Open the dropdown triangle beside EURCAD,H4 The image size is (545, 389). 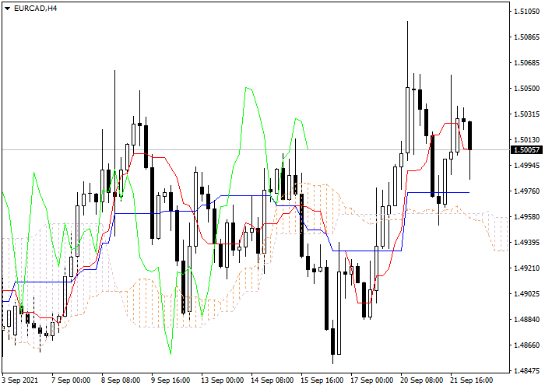tap(7, 9)
